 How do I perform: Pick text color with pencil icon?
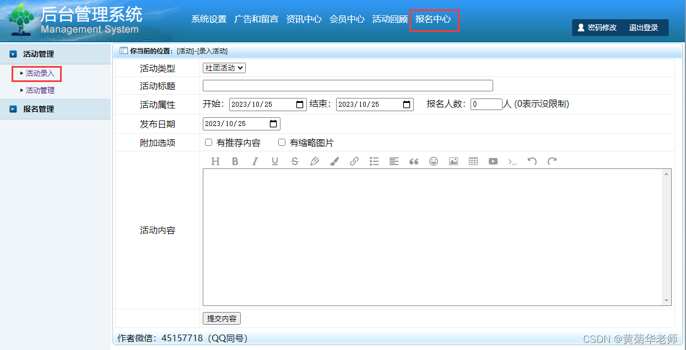pos(315,161)
